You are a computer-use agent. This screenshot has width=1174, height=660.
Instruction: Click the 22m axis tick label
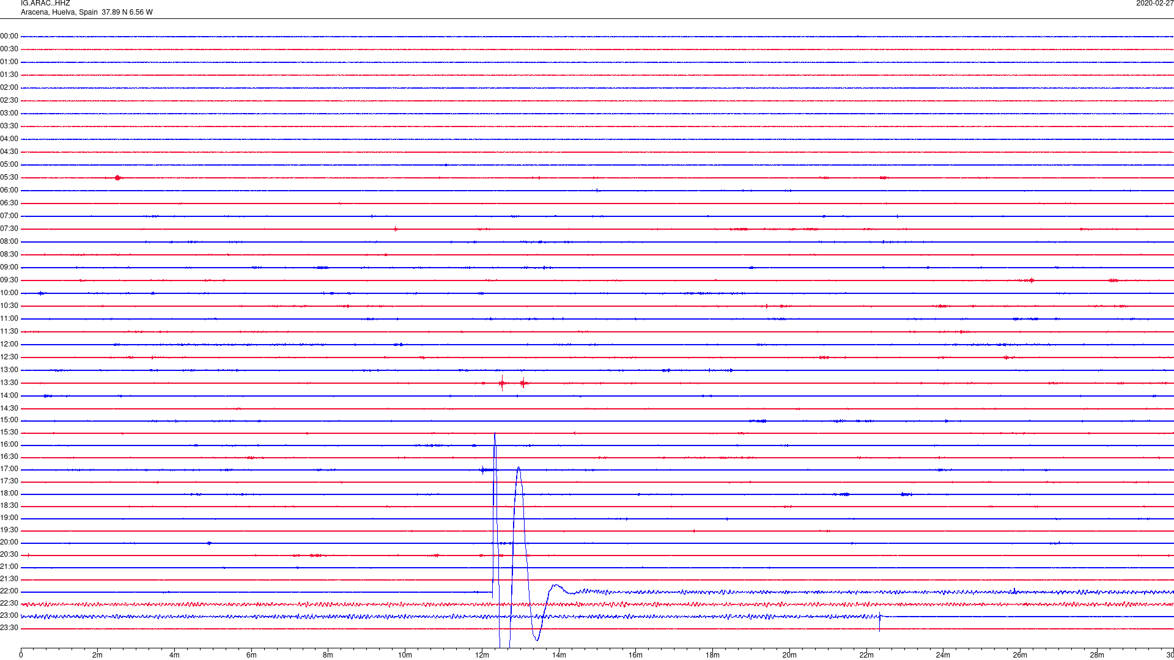(866, 655)
